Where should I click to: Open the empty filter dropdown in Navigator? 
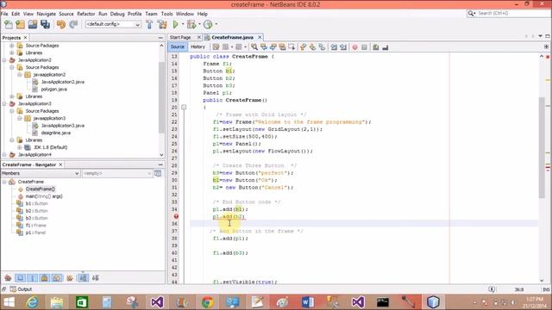pos(117,173)
